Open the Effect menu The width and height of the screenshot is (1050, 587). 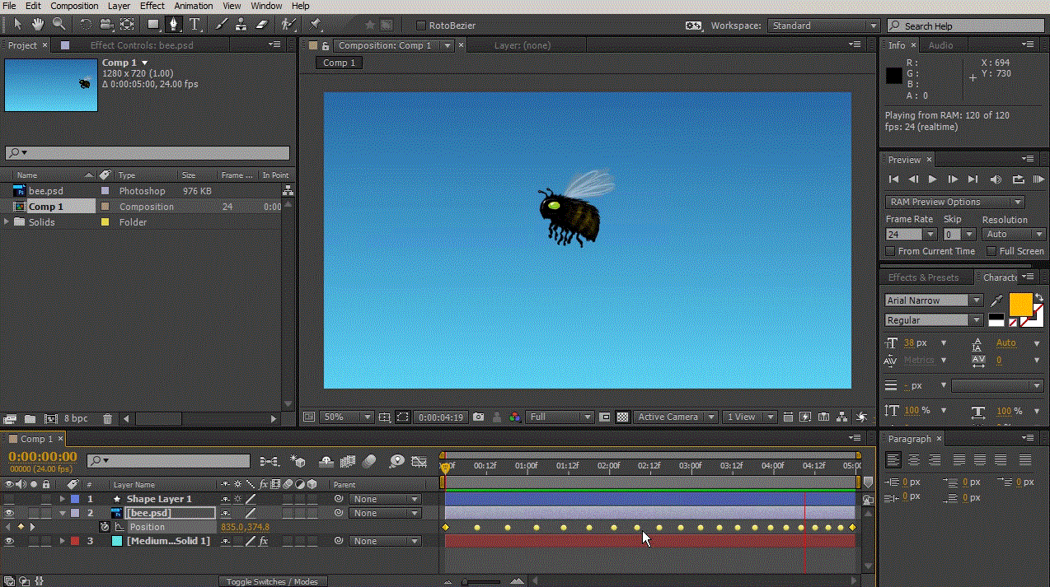coord(152,6)
